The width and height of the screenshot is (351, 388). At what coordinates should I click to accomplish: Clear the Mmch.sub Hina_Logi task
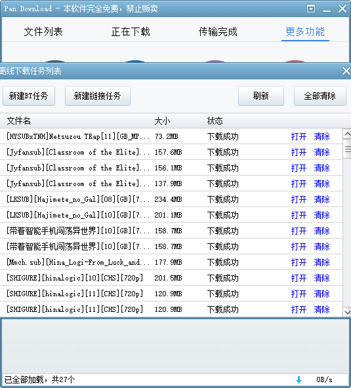pos(321,262)
